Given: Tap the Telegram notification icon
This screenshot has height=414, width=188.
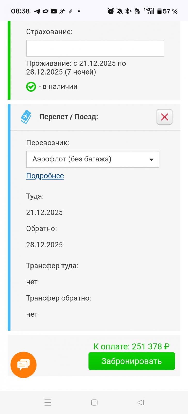Looking at the screenshot, I should pyautogui.click(x=37, y=11).
